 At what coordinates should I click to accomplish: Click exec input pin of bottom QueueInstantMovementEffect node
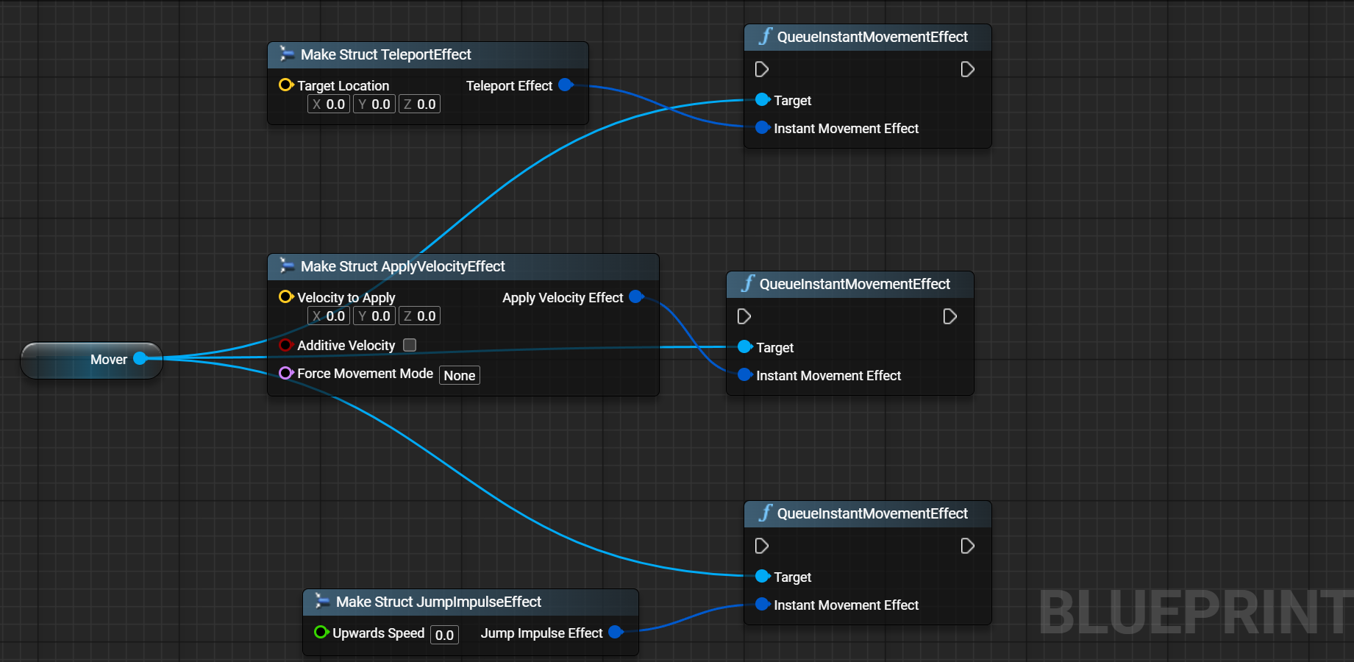coord(762,546)
